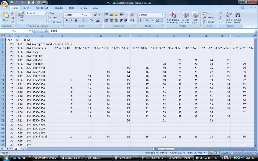The width and height of the screenshot is (258, 161).
Task: Apply the red Font Color
Action: tap(98, 21)
